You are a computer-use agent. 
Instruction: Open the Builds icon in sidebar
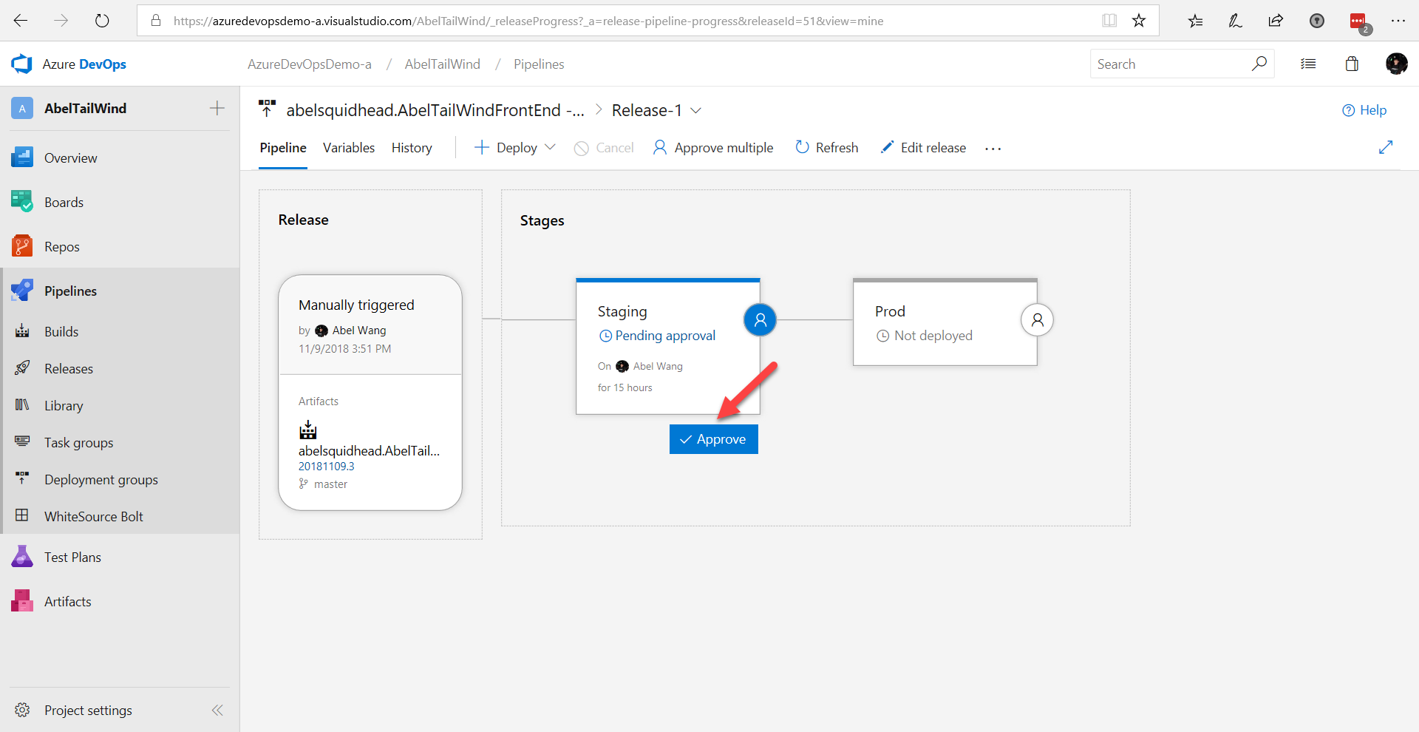[x=22, y=331]
